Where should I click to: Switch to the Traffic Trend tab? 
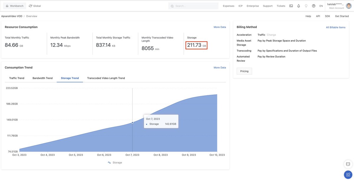(x=17, y=78)
